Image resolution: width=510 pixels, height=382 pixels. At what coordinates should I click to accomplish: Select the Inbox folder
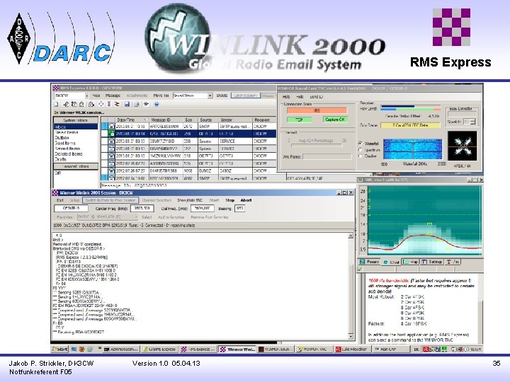point(76,127)
